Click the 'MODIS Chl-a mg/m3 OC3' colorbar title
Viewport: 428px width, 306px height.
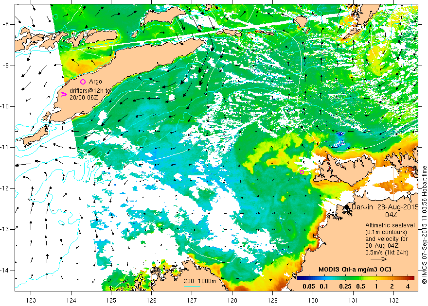pos(355,270)
